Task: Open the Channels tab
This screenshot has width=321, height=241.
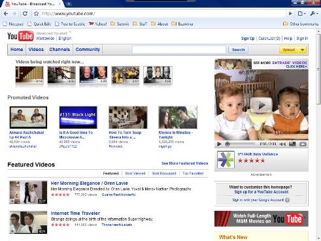Action: click(x=59, y=50)
